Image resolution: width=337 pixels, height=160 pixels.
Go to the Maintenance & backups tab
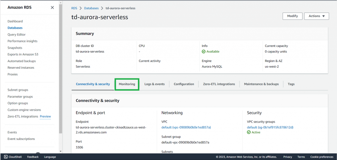click(x=261, y=84)
